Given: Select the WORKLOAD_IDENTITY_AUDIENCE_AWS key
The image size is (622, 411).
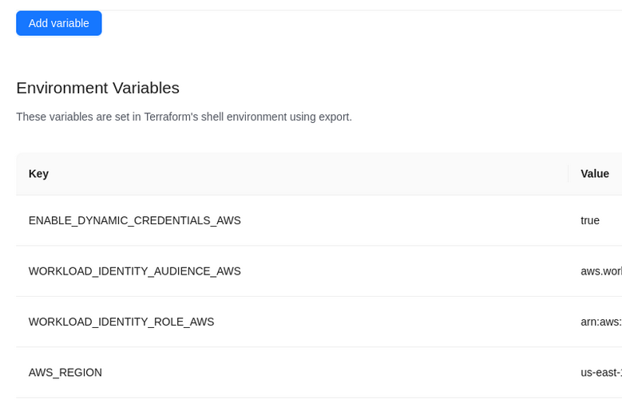Looking at the screenshot, I should point(134,271).
